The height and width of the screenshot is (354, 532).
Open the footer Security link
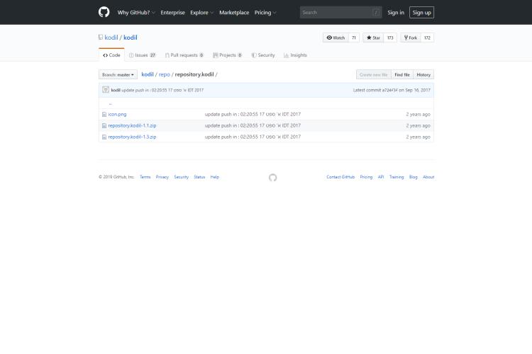181,177
